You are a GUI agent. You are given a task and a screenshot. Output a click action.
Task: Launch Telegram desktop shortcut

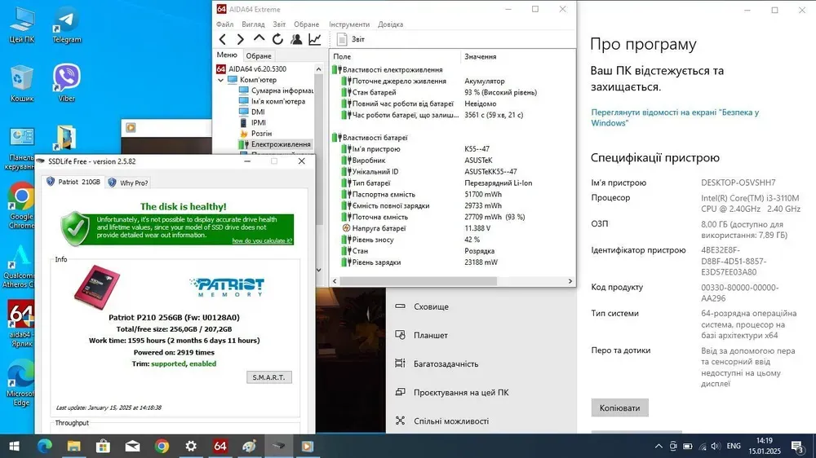point(67,21)
